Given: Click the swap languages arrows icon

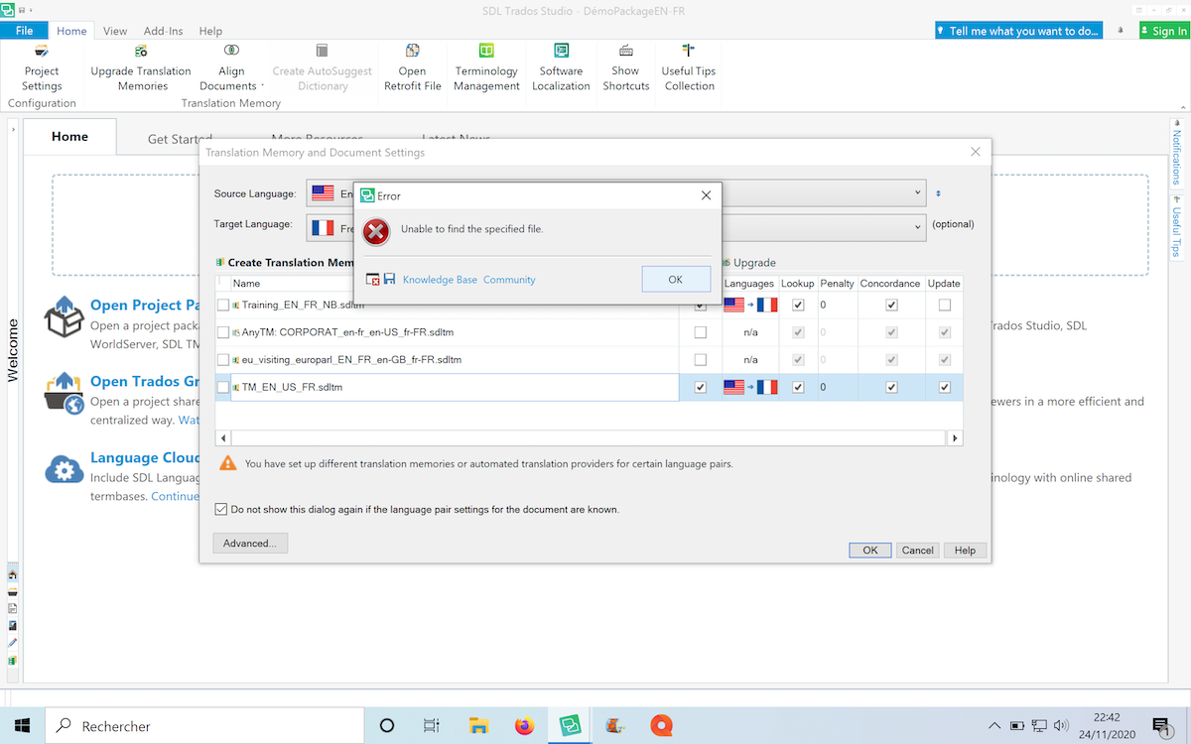Looking at the screenshot, I should 938,193.
